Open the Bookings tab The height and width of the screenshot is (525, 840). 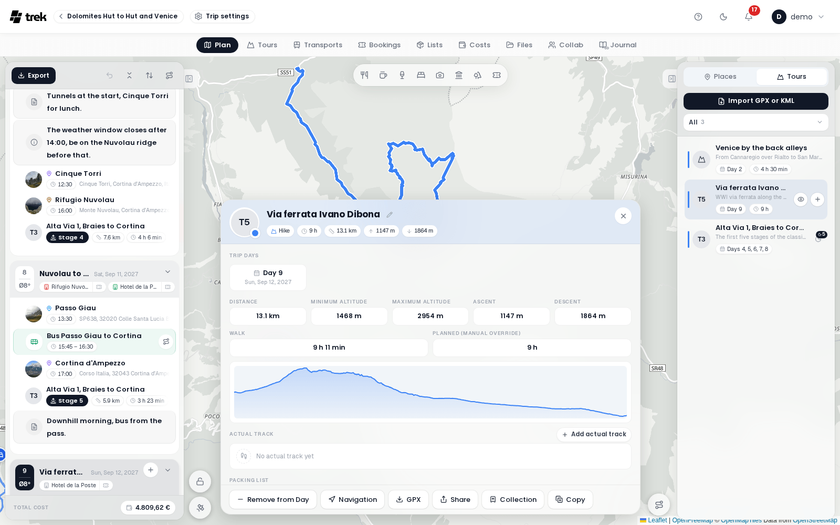(379, 45)
